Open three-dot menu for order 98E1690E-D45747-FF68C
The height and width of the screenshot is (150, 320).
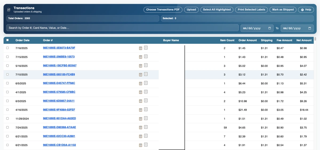pos(146,83)
